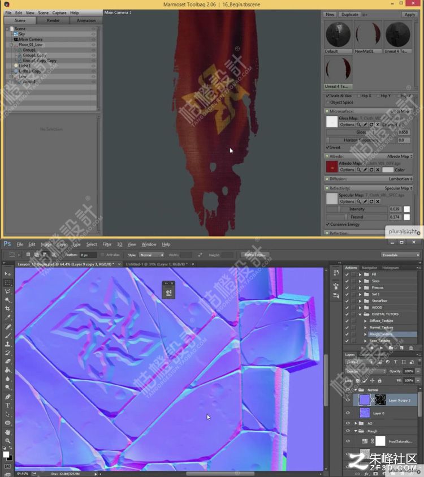Select the Horizontal Type tool
424x477 pixels.
click(7, 406)
